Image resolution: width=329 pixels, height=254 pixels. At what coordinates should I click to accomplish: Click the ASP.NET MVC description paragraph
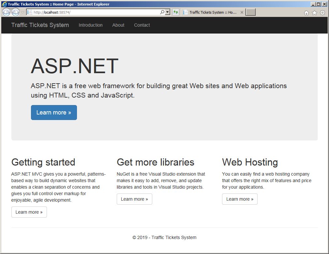point(59,187)
